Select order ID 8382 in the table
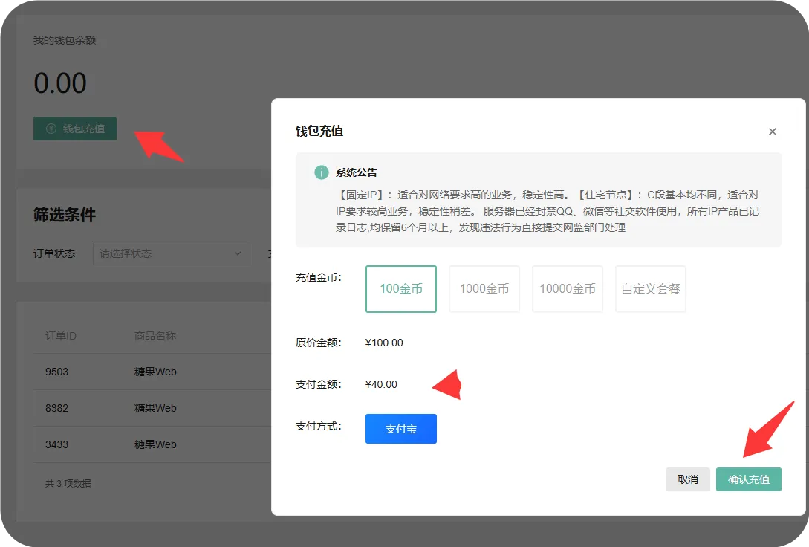Viewport: 809px width, 547px height. (56, 408)
